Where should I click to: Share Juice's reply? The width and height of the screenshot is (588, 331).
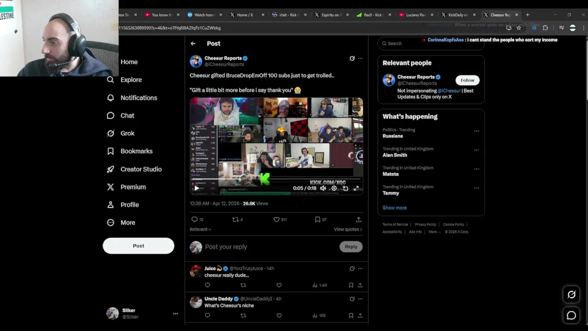pyautogui.click(x=360, y=285)
